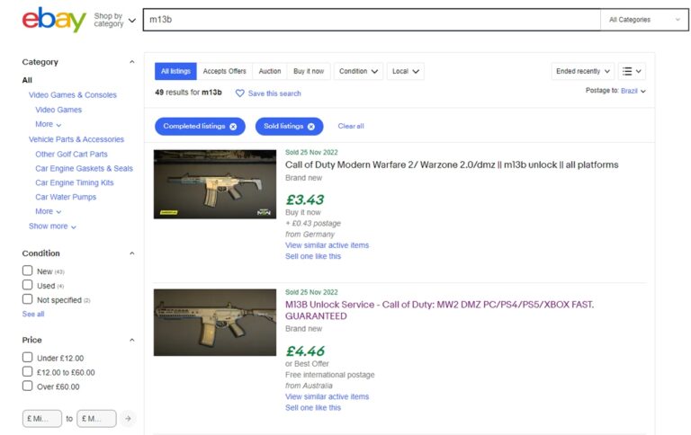Expand Show more categories
This screenshot has width=691, height=435.
click(52, 226)
